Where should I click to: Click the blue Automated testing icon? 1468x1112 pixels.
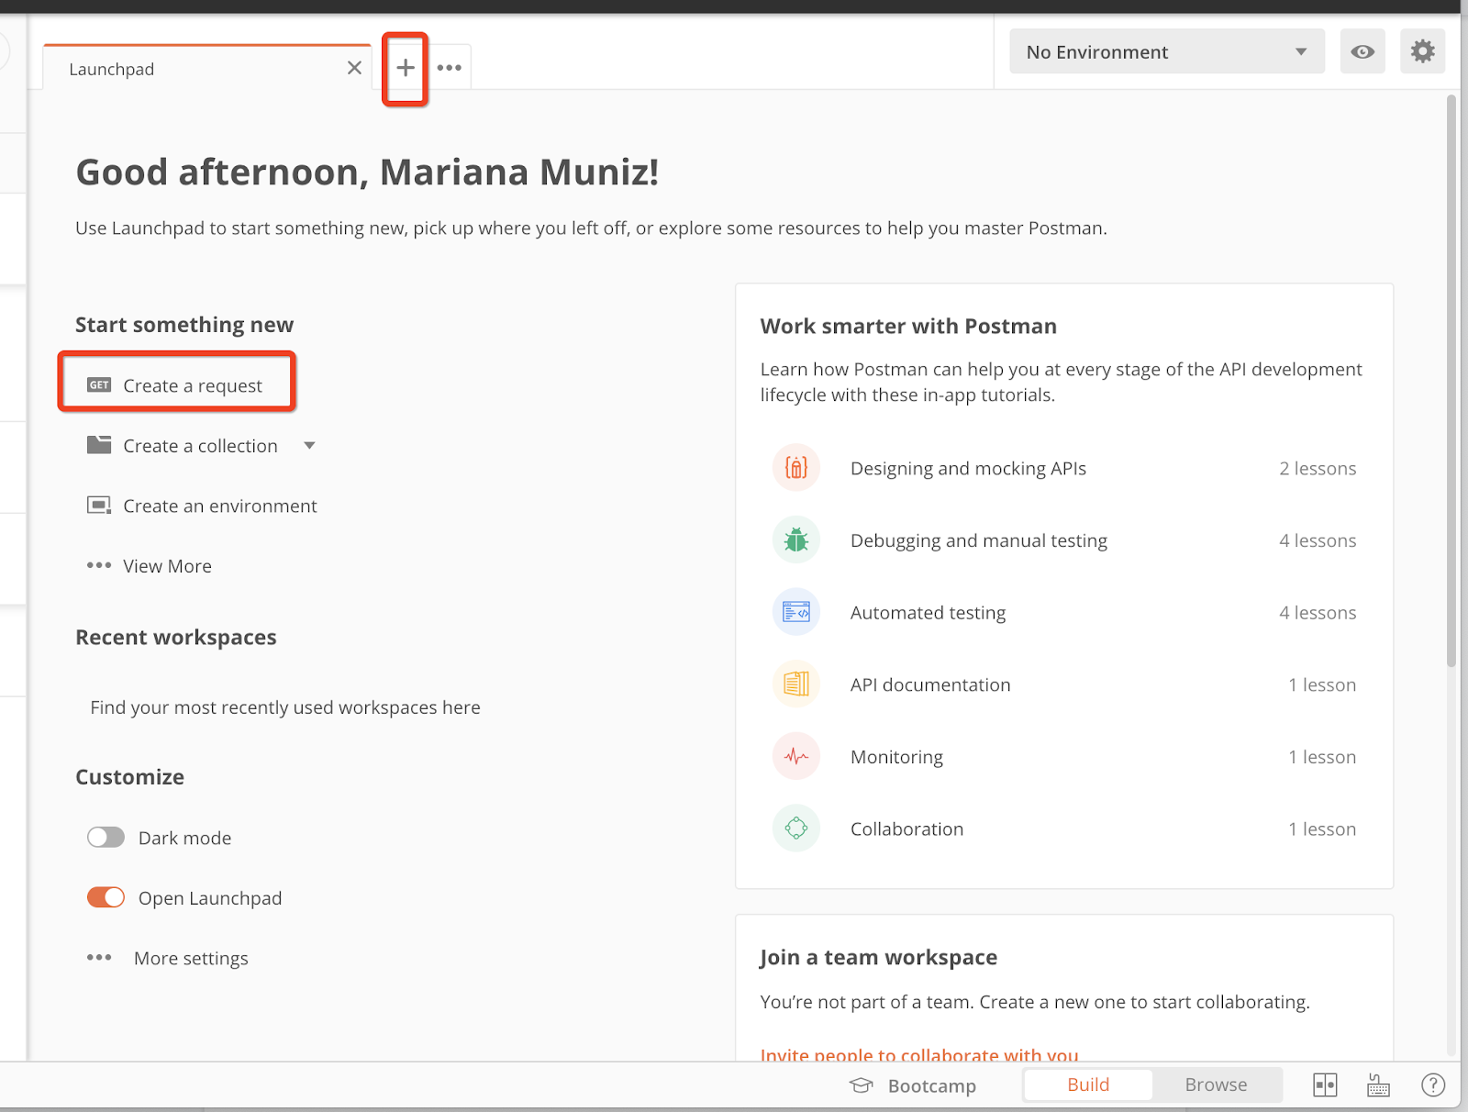point(796,612)
